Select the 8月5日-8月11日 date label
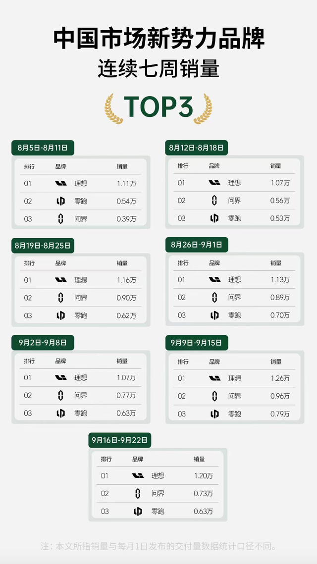The height and width of the screenshot is (564, 317). [x=43, y=148]
